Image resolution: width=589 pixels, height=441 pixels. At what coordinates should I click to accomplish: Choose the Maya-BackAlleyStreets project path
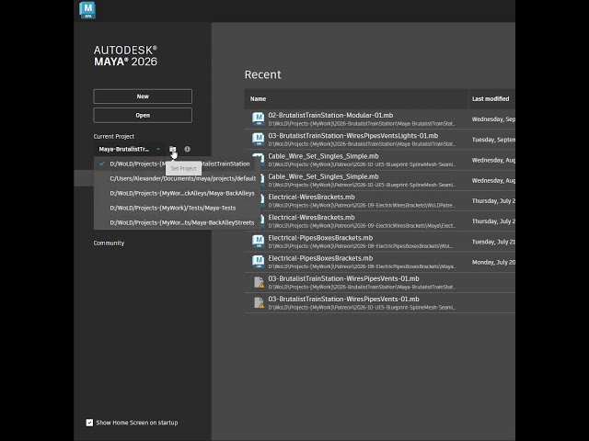pos(177,222)
